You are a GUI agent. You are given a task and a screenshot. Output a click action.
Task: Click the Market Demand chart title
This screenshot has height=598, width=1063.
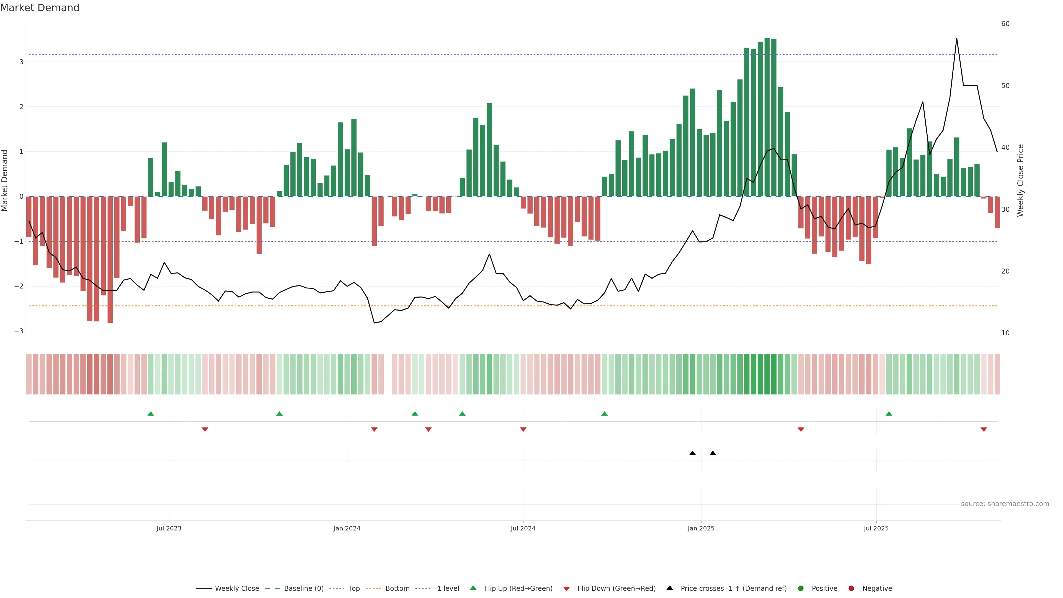pos(40,8)
